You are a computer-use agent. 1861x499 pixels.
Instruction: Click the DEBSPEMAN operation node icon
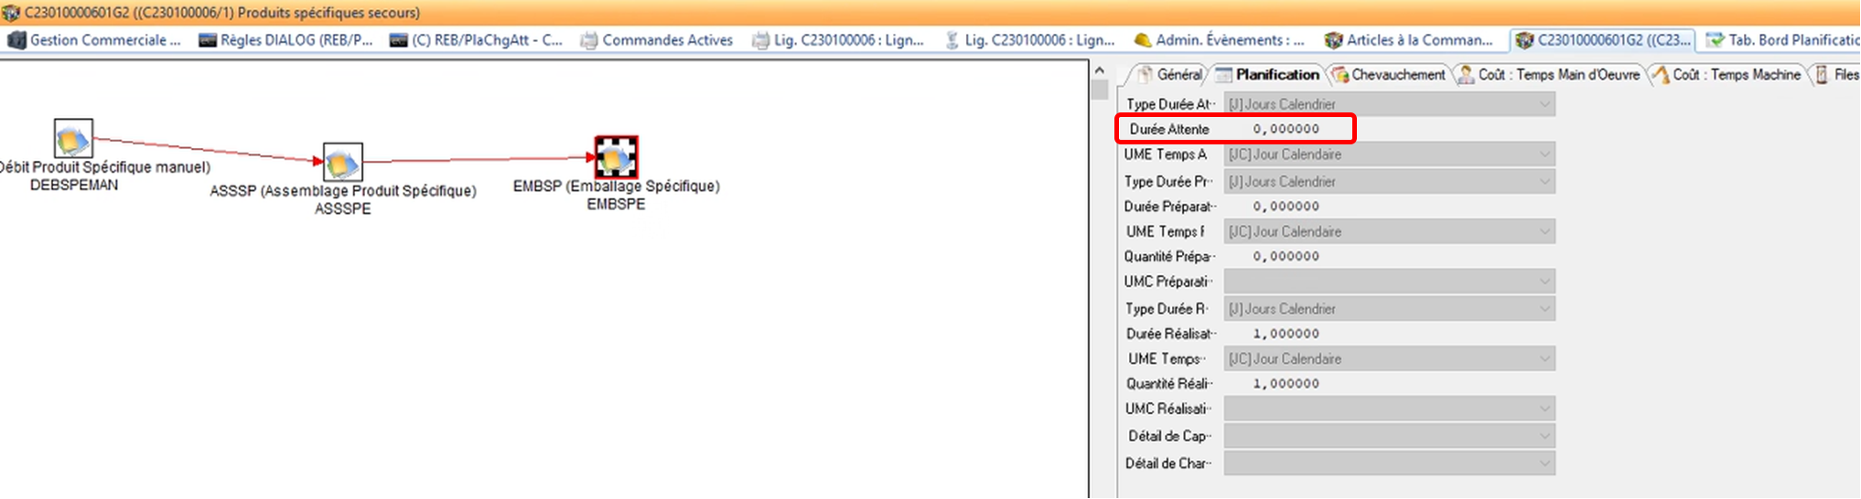point(73,138)
